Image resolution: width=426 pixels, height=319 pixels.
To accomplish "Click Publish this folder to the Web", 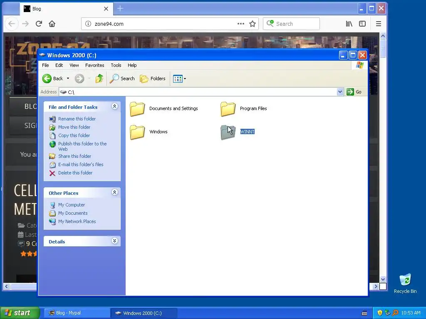I will tap(82, 146).
